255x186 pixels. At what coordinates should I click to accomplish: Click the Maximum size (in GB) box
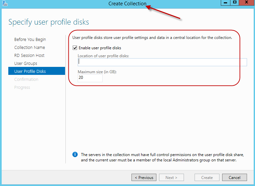90,78
